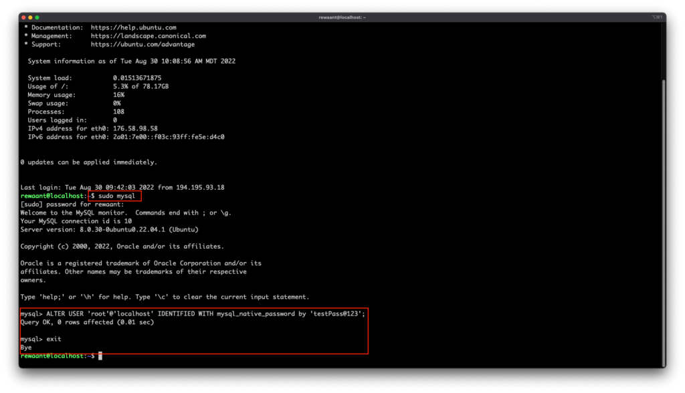Click the disk usage value '5.3% of 78.17GB'
This screenshot has height=393, width=685.
(x=140, y=86)
